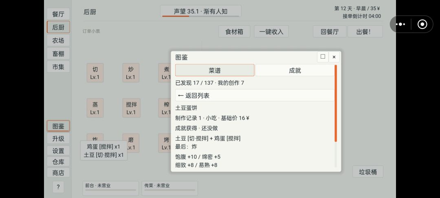Select 后厨 in the sidebar
Screen dimensions: 440x198
click(x=58, y=27)
